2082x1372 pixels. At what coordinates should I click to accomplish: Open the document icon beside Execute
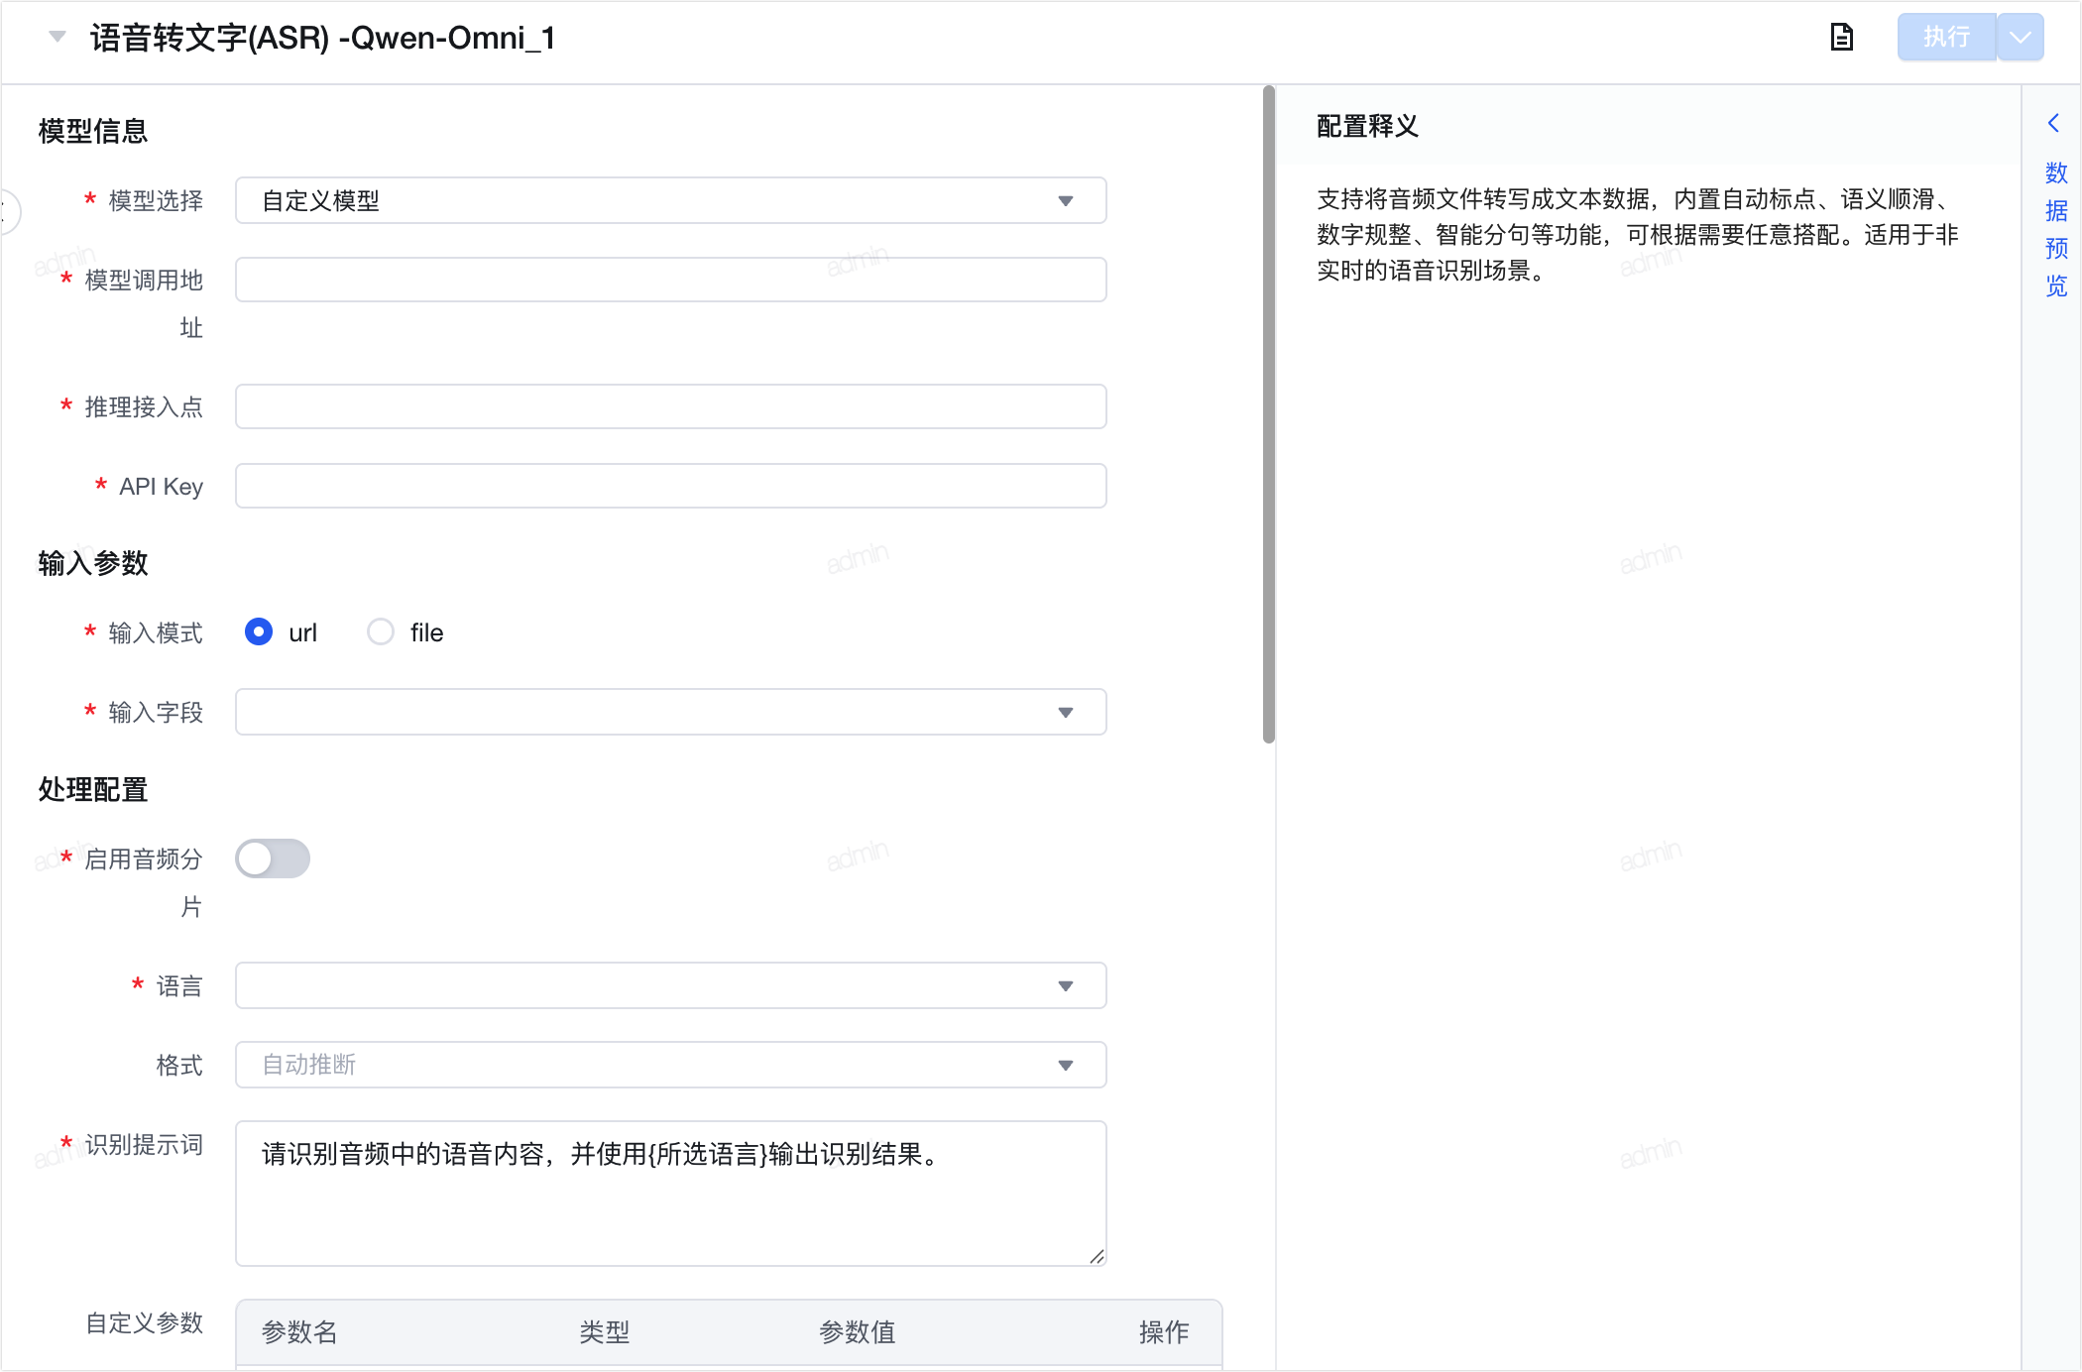pyautogui.click(x=1841, y=38)
